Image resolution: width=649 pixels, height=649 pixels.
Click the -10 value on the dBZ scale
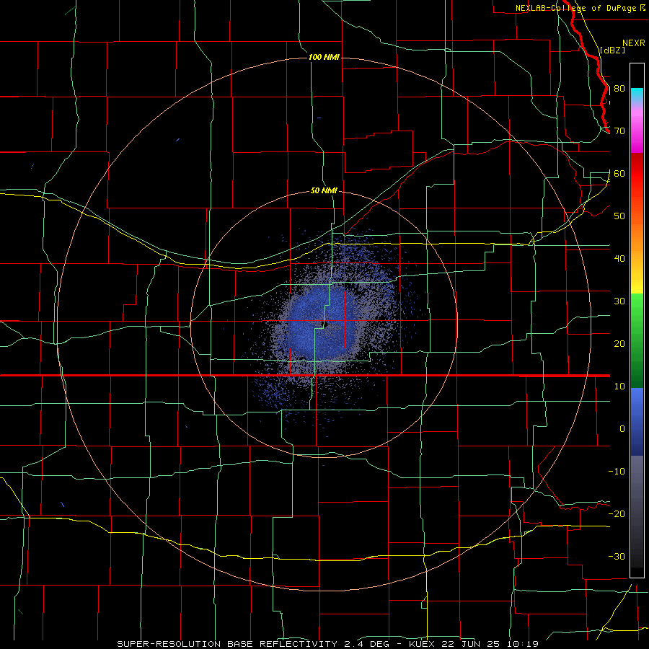pyautogui.click(x=617, y=472)
